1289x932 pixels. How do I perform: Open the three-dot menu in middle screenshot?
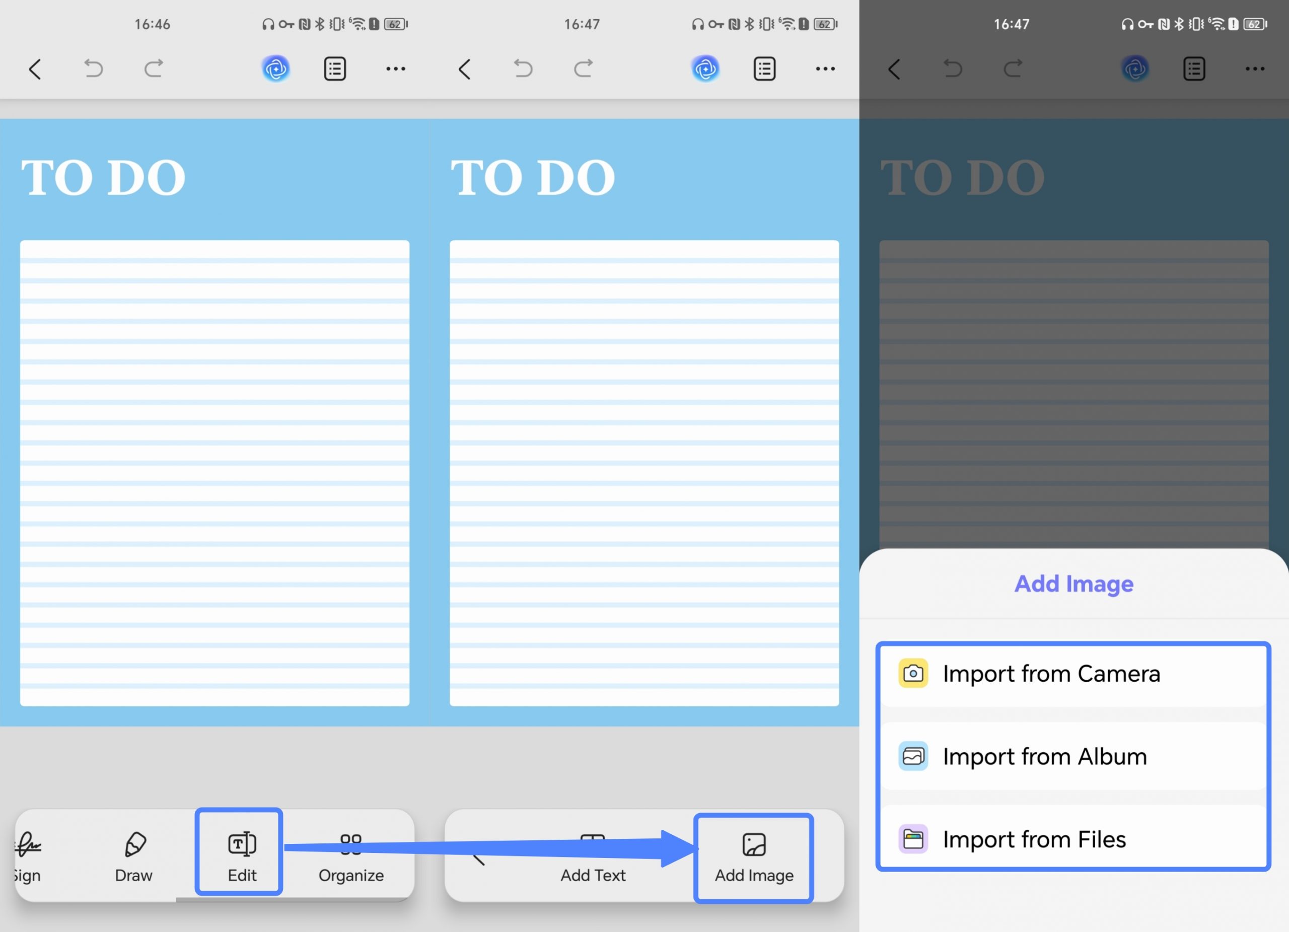[825, 69]
